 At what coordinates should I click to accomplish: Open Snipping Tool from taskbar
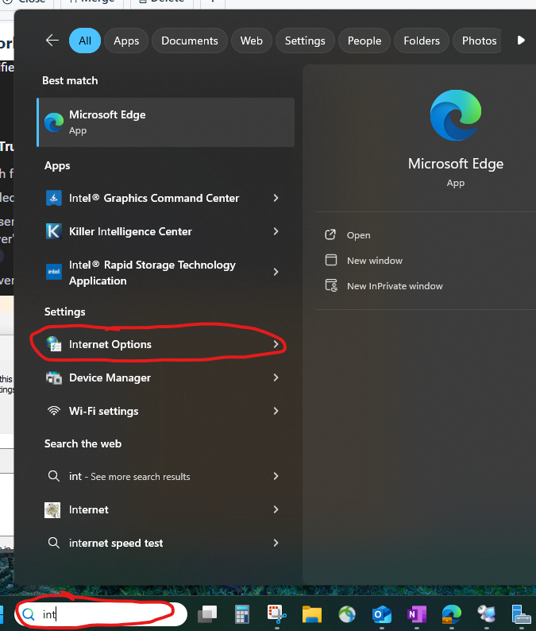click(x=277, y=614)
